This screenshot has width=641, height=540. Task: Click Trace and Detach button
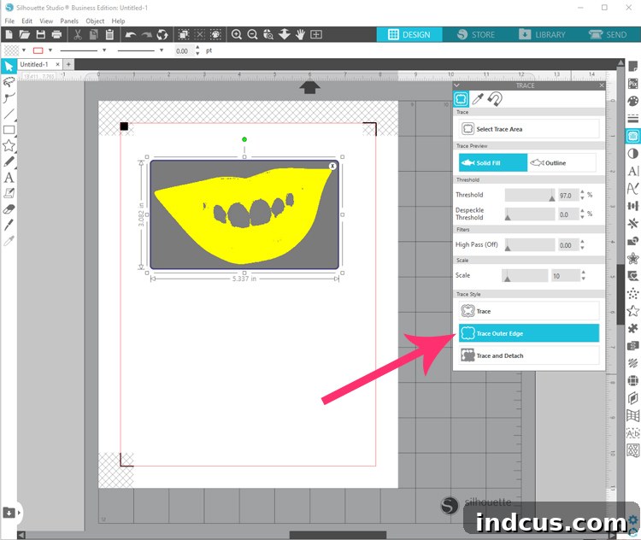pos(529,355)
